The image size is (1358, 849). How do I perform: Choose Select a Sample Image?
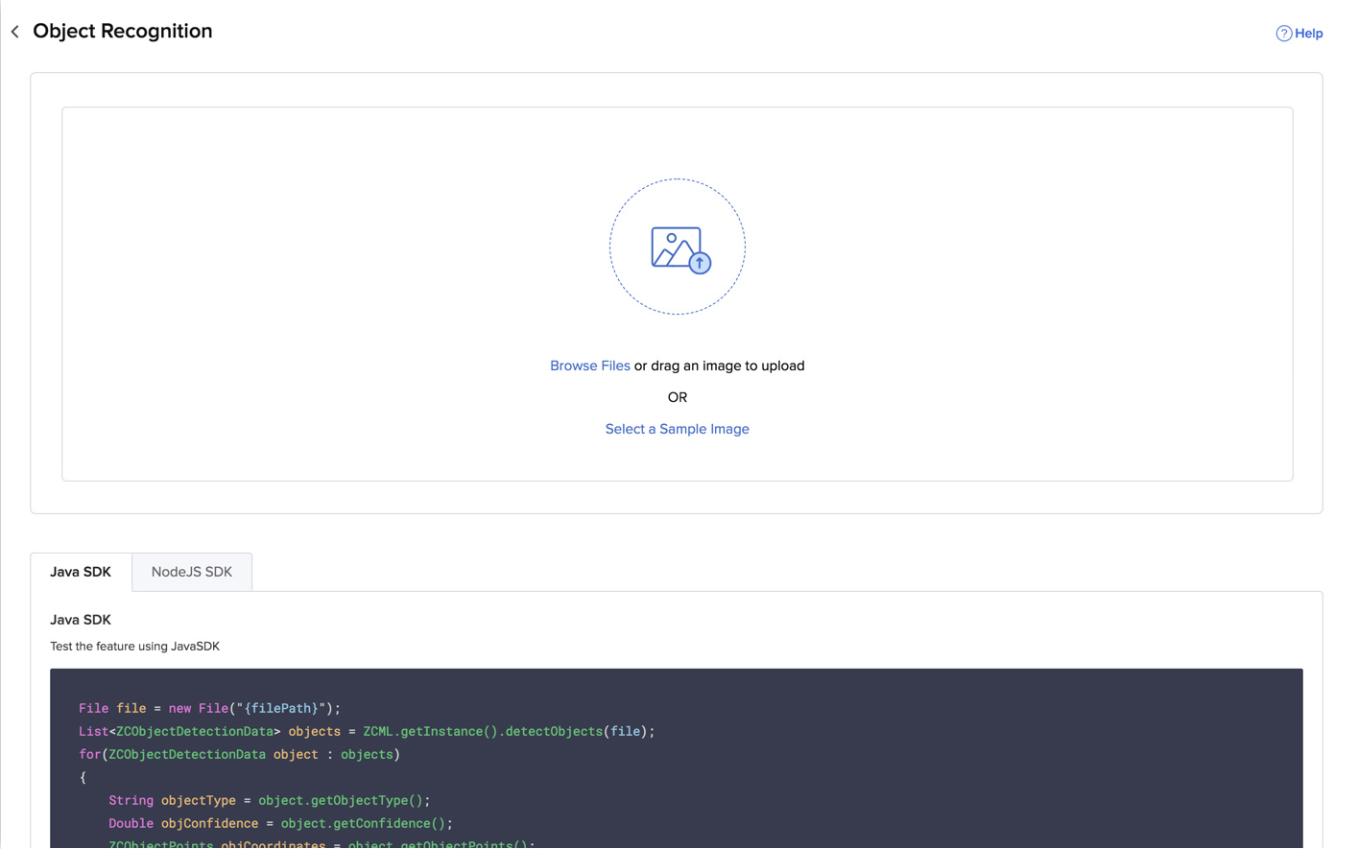[677, 429]
